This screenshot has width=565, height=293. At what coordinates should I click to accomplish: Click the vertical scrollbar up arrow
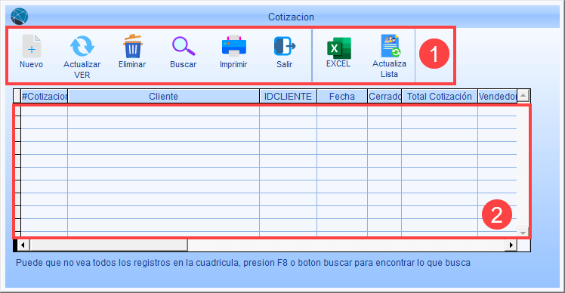(x=523, y=96)
